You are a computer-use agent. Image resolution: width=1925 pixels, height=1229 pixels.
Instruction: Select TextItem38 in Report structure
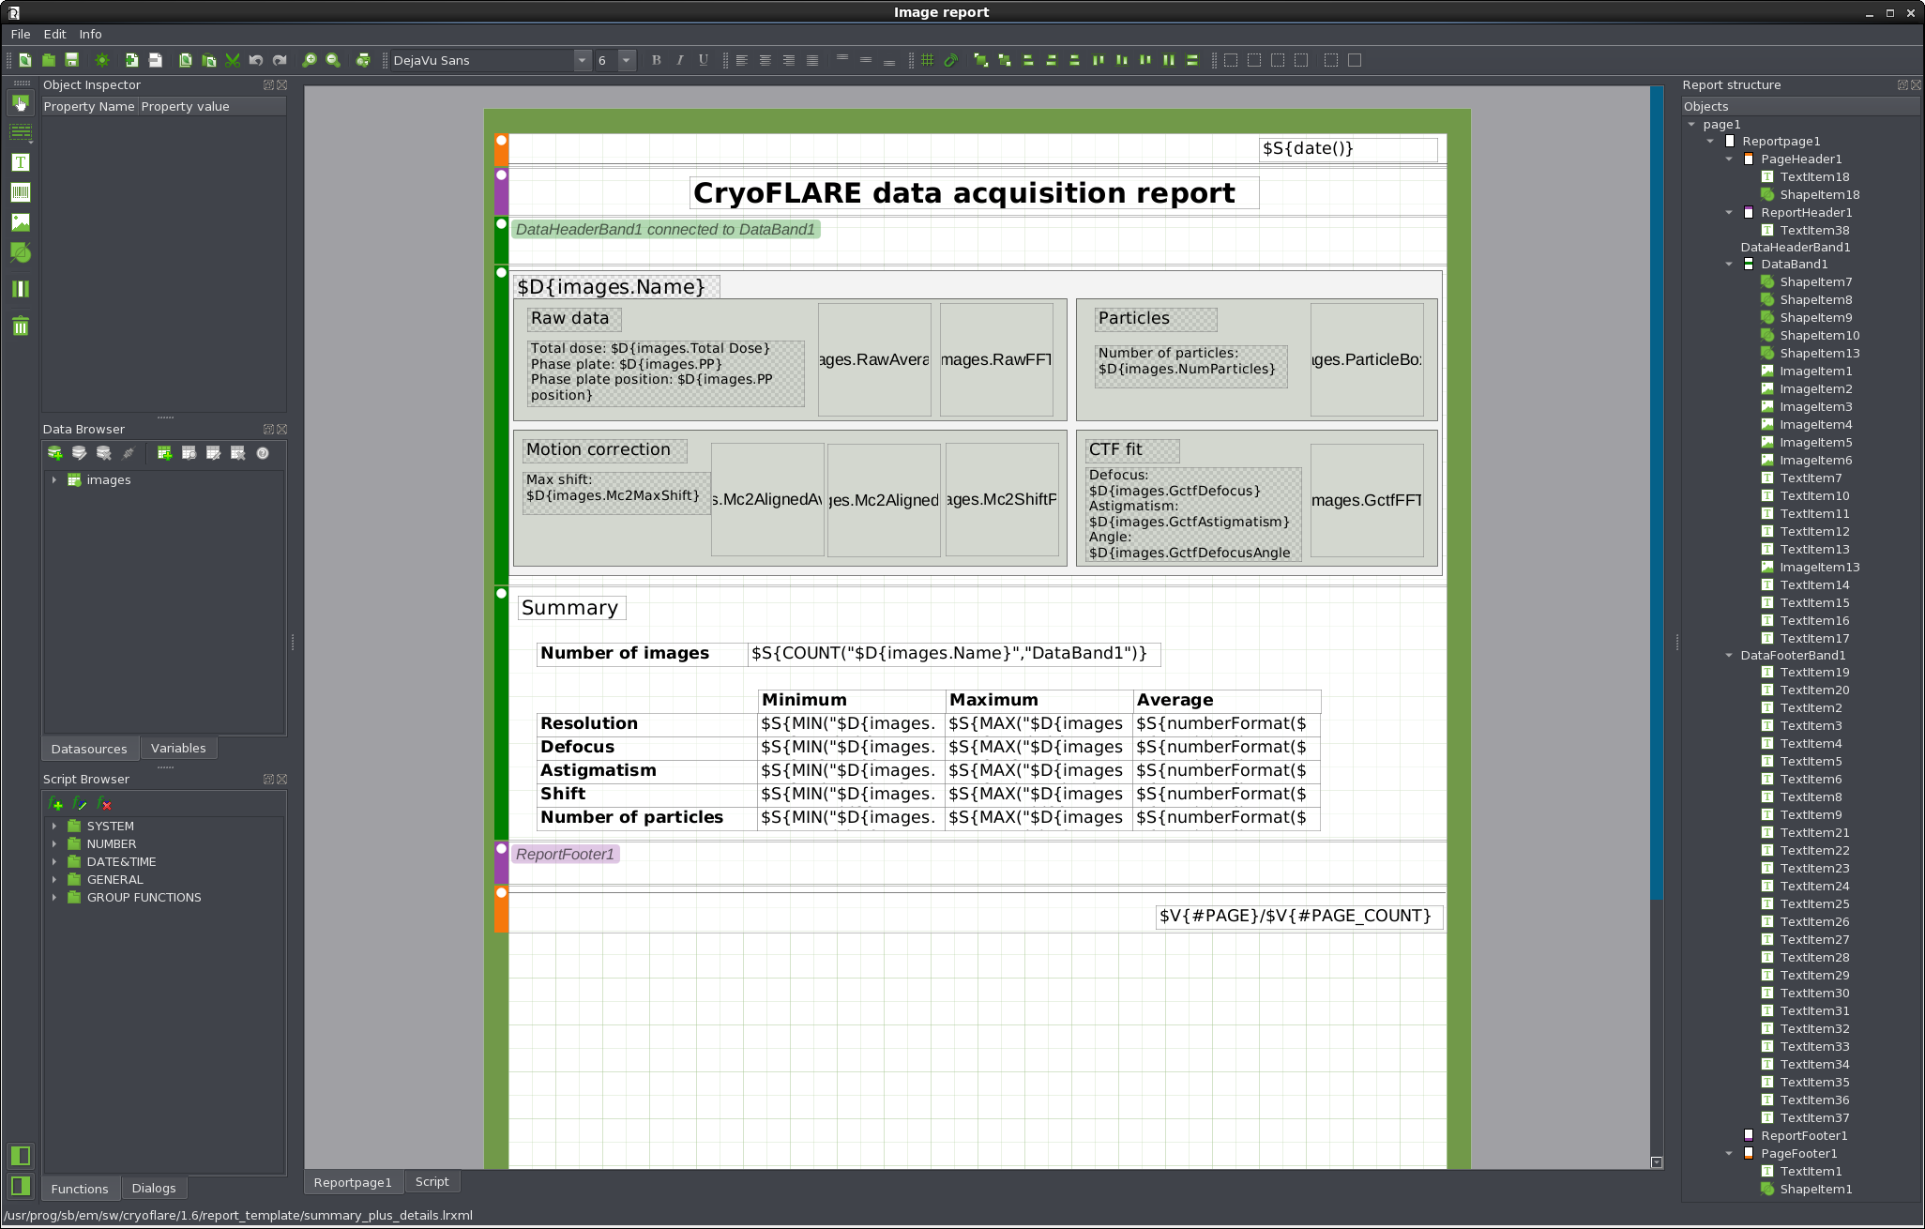point(1814,230)
